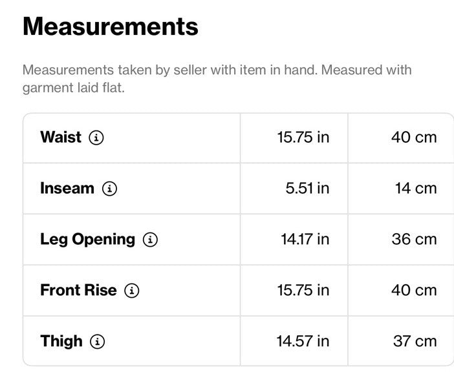This screenshot has height=383, width=454.
Task: Open the Waist info icon
Action: coord(96,138)
